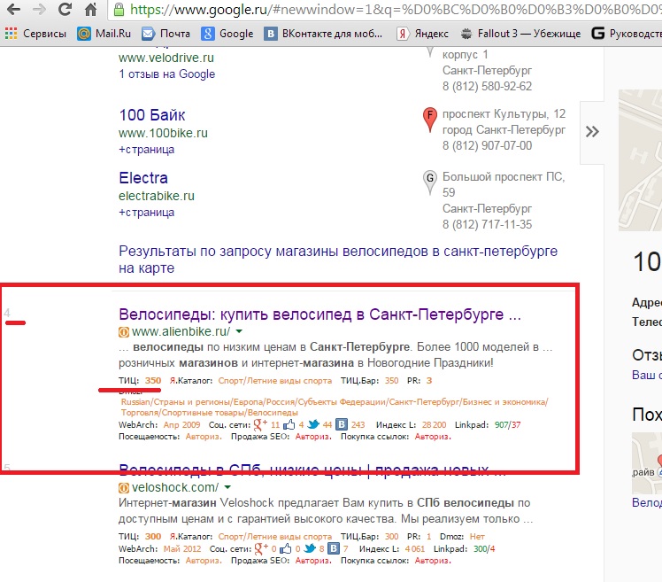The width and height of the screenshot is (662, 582).
Task: Open Результаты по запросу магазины велосипедов link
Action: [x=338, y=259]
